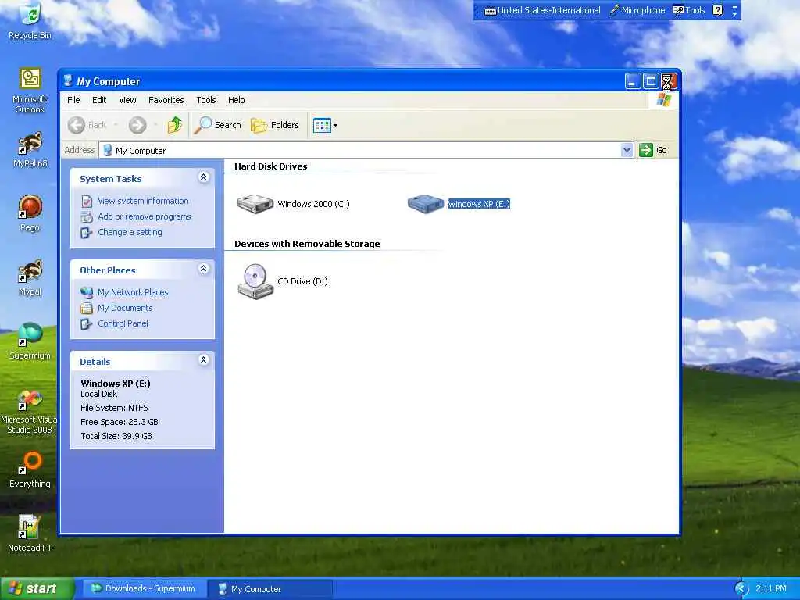Show hidden tray icons arrow
800x600 pixels.
(x=741, y=589)
